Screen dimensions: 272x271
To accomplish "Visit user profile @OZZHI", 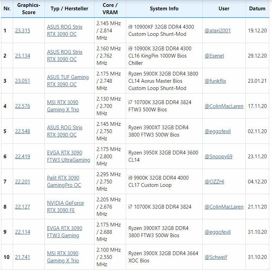I will [x=214, y=182].
